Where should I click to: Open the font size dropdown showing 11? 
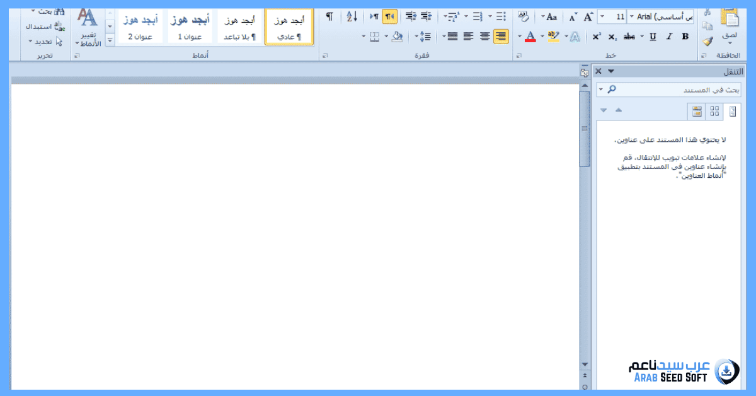click(603, 17)
